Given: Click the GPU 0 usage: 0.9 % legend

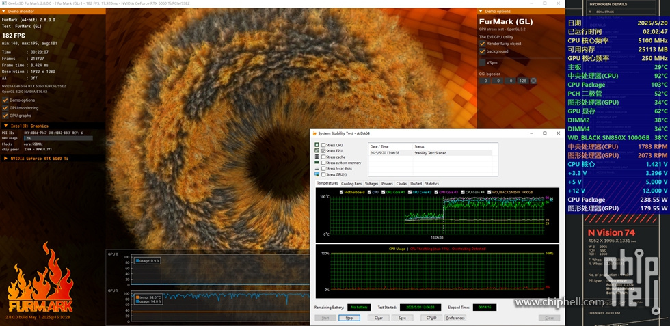Looking at the screenshot, I should pos(148,260).
